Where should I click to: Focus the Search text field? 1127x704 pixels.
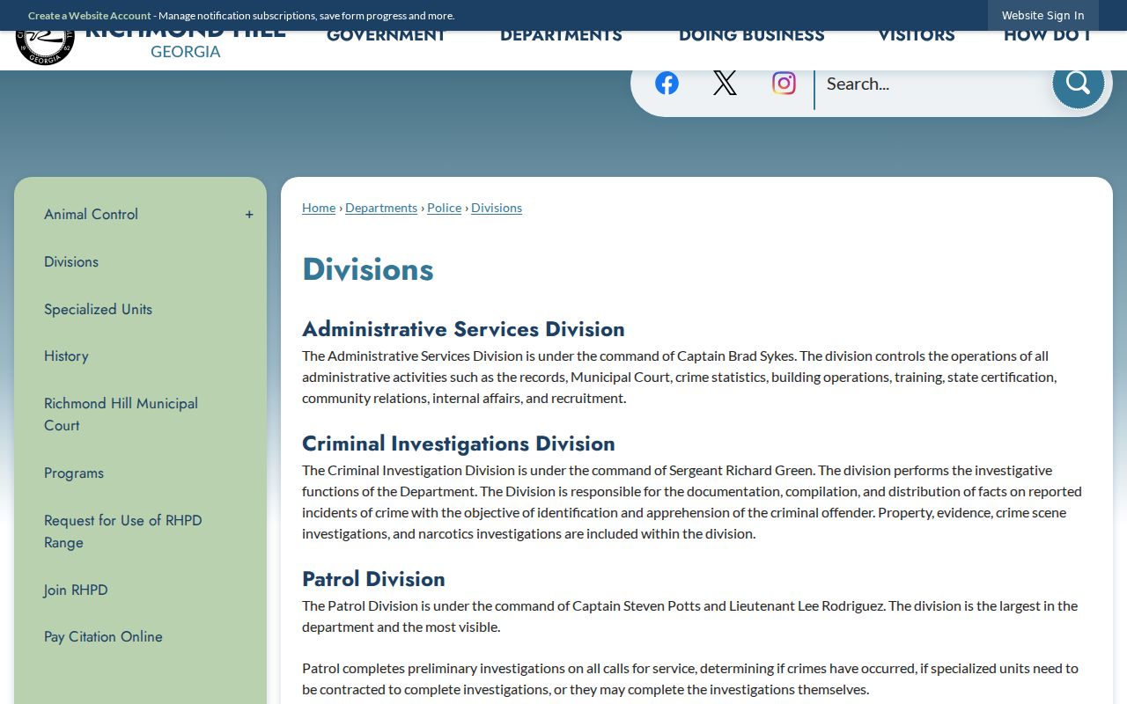pos(933,84)
